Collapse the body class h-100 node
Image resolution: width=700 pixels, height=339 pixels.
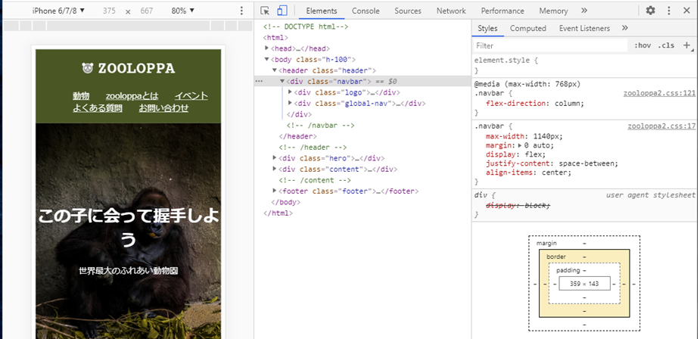click(x=267, y=60)
